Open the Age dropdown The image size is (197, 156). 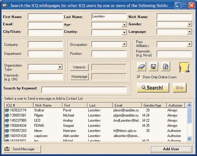pyautogui.click(x=124, y=25)
